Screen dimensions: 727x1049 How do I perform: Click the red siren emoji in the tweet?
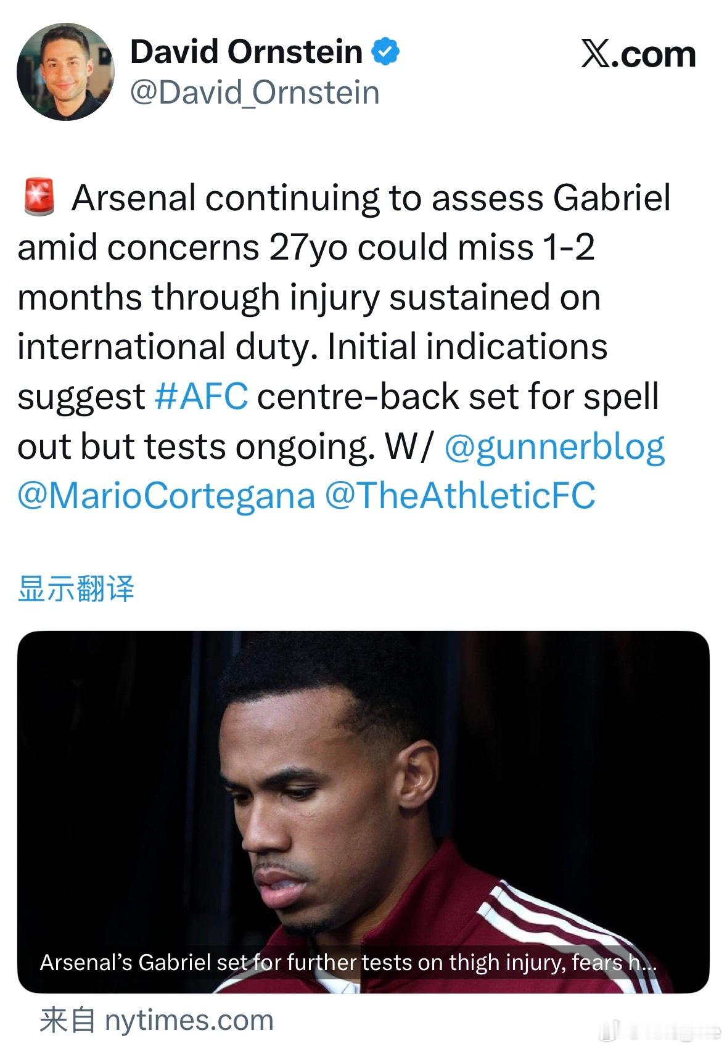pyautogui.click(x=39, y=197)
